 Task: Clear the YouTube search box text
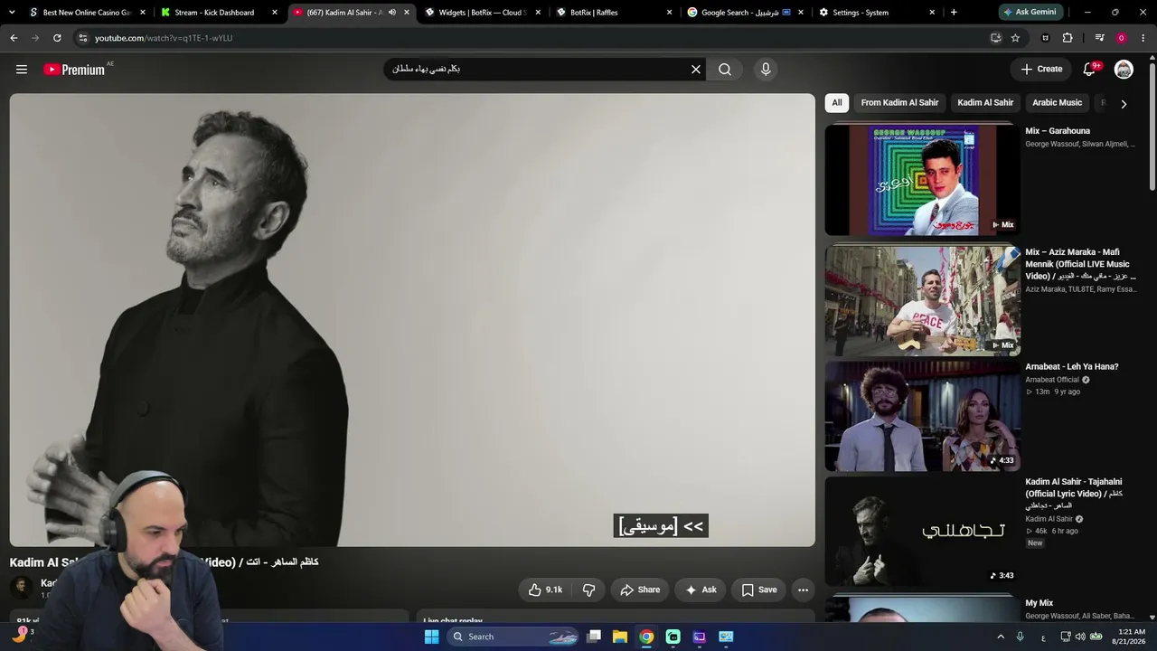click(696, 70)
